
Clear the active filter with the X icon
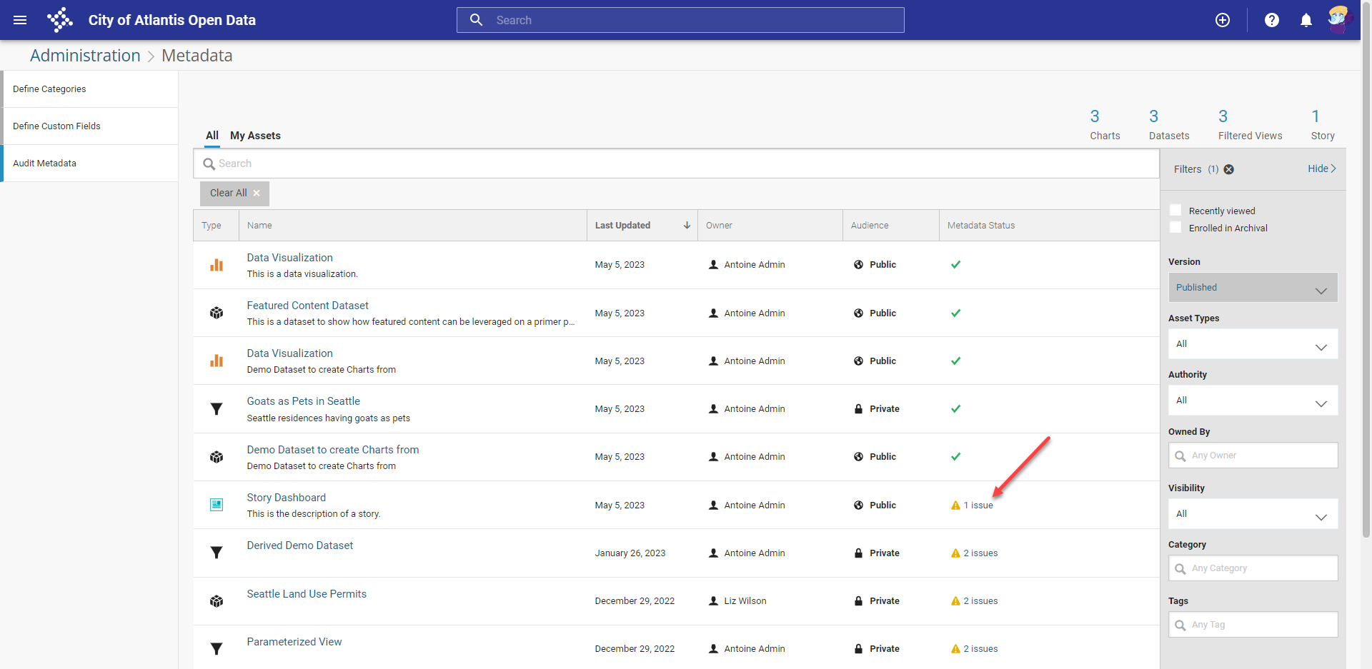click(x=1229, y=169)
